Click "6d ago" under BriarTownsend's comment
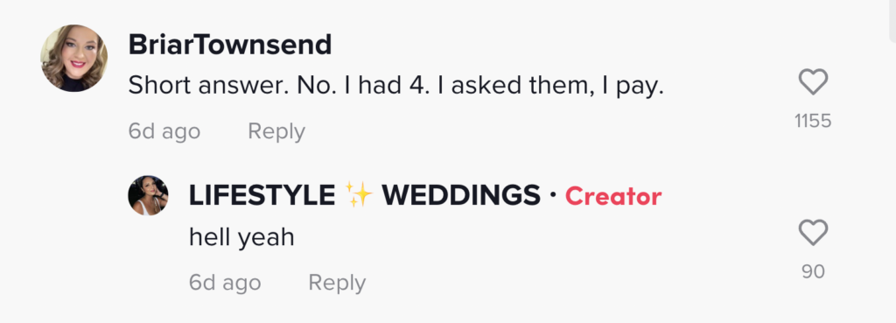 pyautogui.click(x=164, y=131)
